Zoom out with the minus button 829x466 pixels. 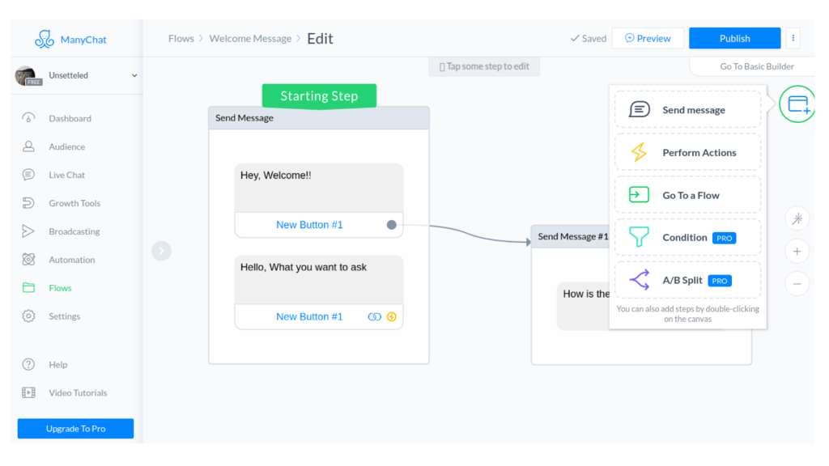[x=797, y=284]
